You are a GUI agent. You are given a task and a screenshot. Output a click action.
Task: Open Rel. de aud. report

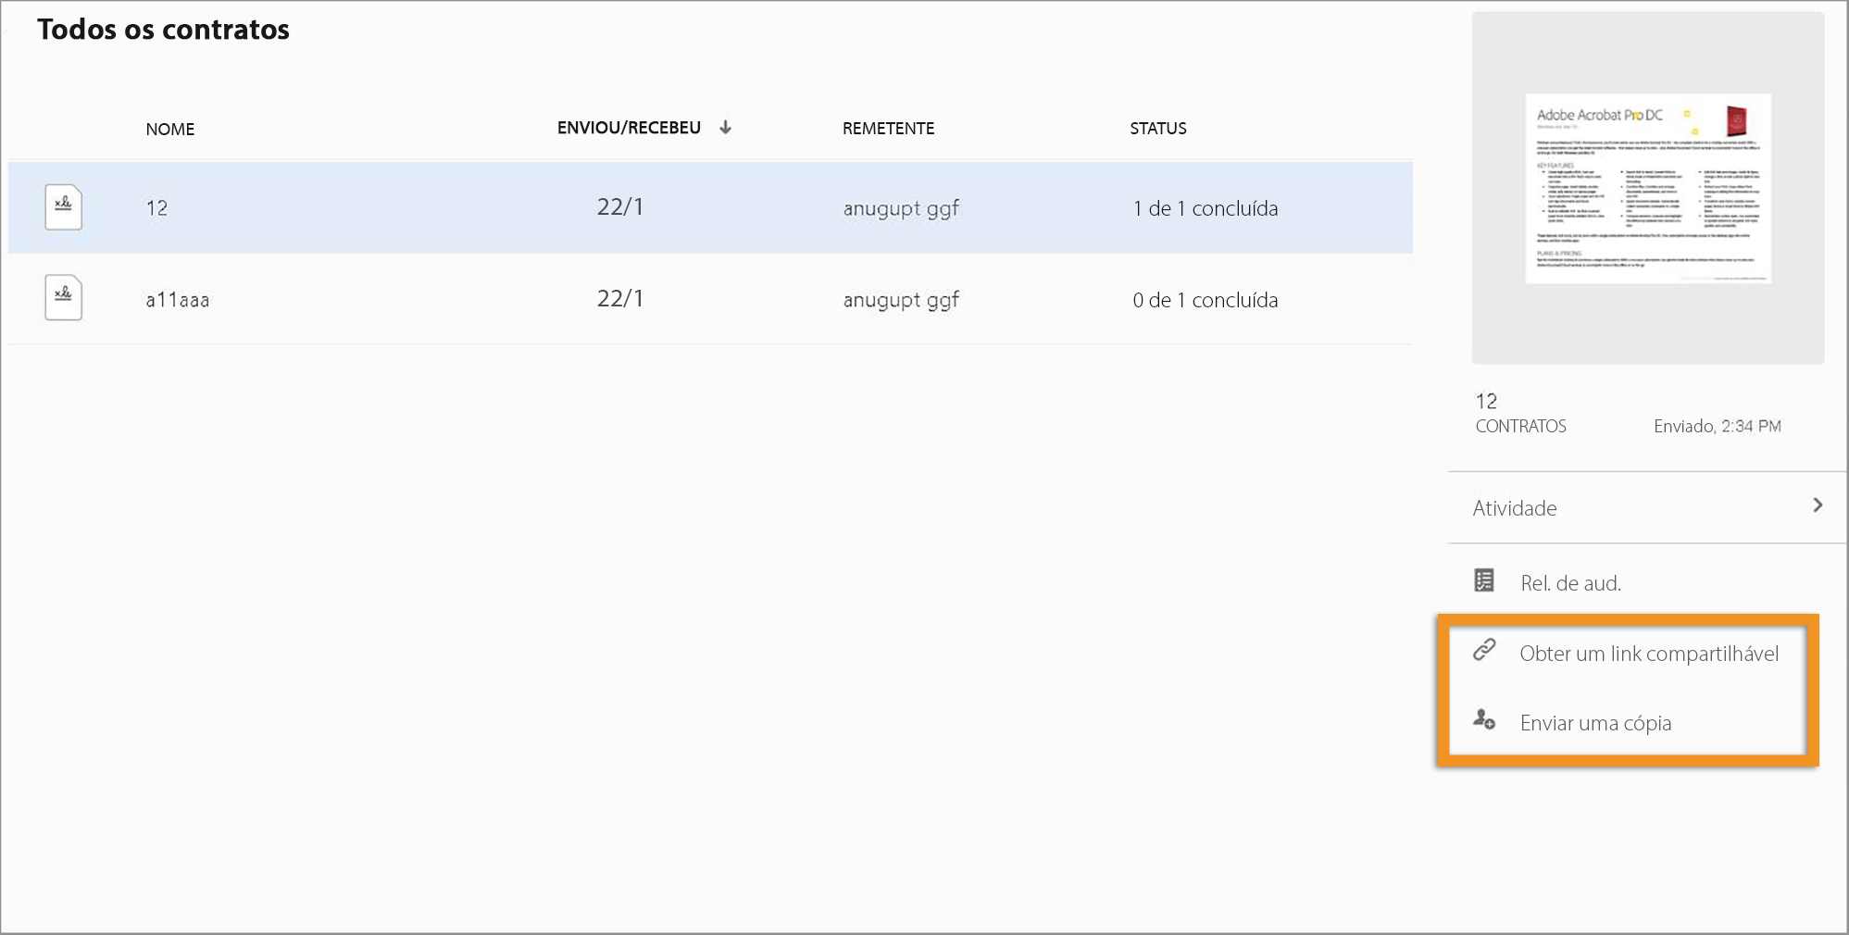pos(1570,583)
